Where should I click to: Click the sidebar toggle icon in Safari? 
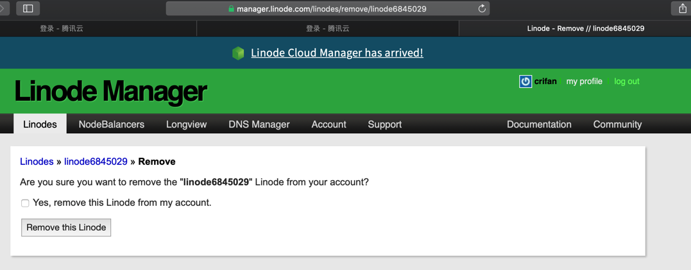point(28,8)
